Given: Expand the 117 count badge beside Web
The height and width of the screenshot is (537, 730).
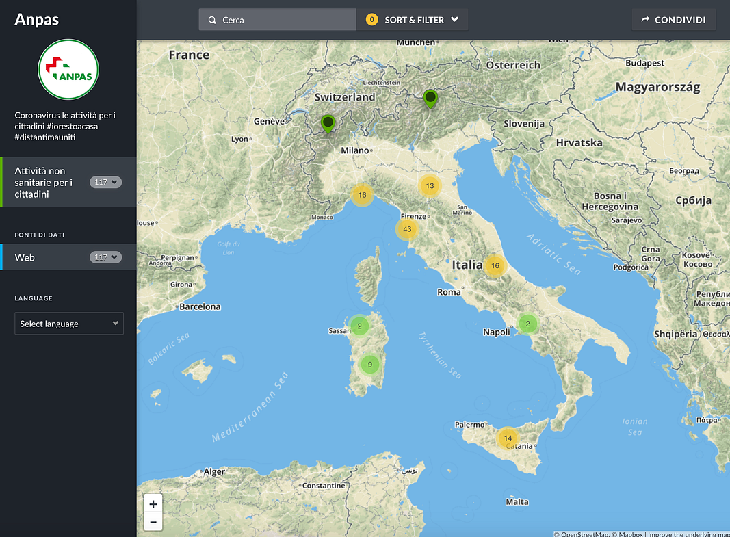Looking at the screenshot, I should click(105, 257).
